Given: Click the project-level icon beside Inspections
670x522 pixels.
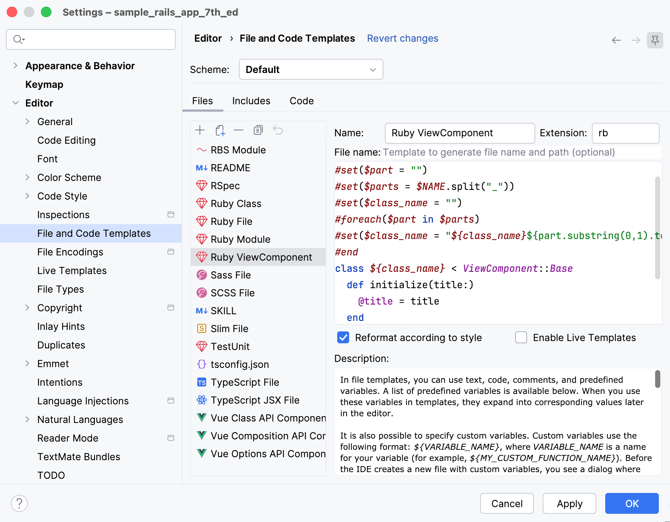Looking at the screenshot, I should [x=171, y=214].
